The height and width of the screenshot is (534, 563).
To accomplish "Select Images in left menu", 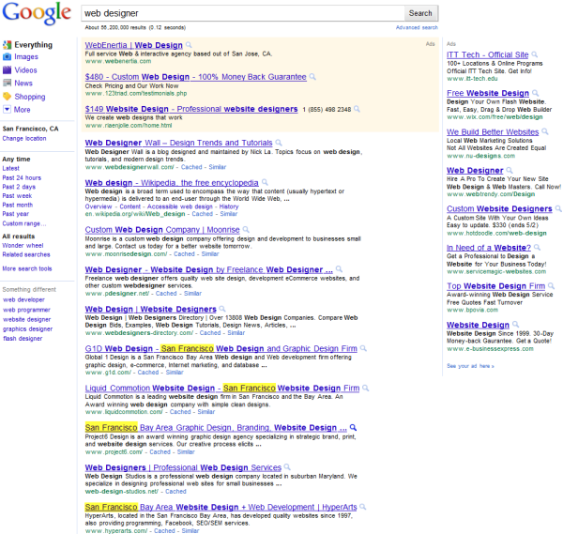I will point(26,56).
